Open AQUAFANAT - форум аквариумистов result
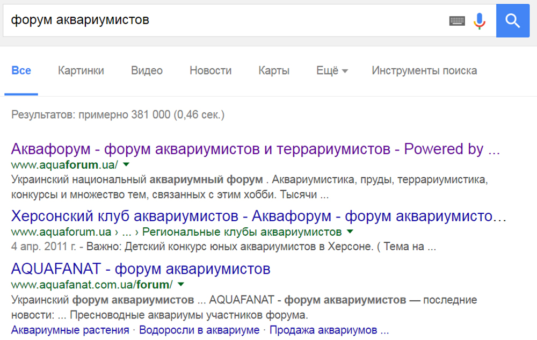This screenshot has width=537, height=340. [x=141, y=269]
